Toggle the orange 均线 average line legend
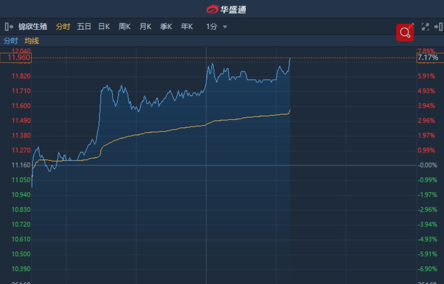Viewport: 444px width, 284px height. tap(32, 41)
